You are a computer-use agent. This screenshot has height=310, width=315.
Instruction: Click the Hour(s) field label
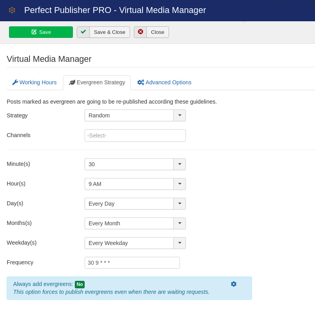(16, 184)
